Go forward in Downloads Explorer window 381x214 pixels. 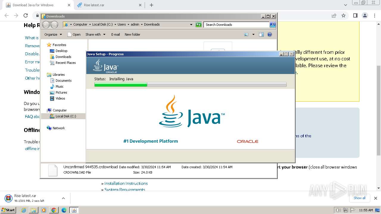click(54, 25)
